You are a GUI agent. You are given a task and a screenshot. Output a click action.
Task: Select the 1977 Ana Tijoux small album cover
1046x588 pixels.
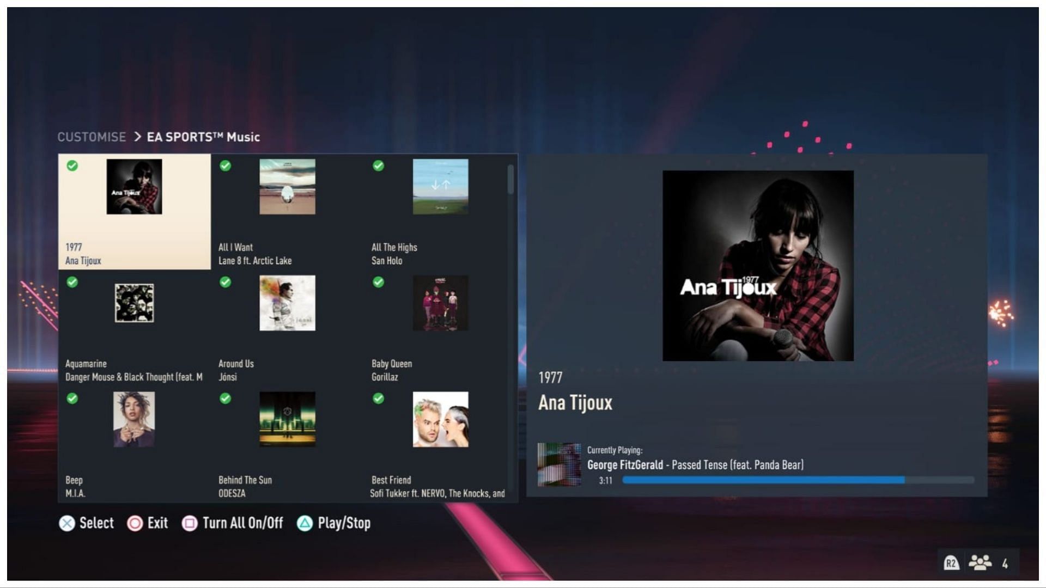click(134, 186)
